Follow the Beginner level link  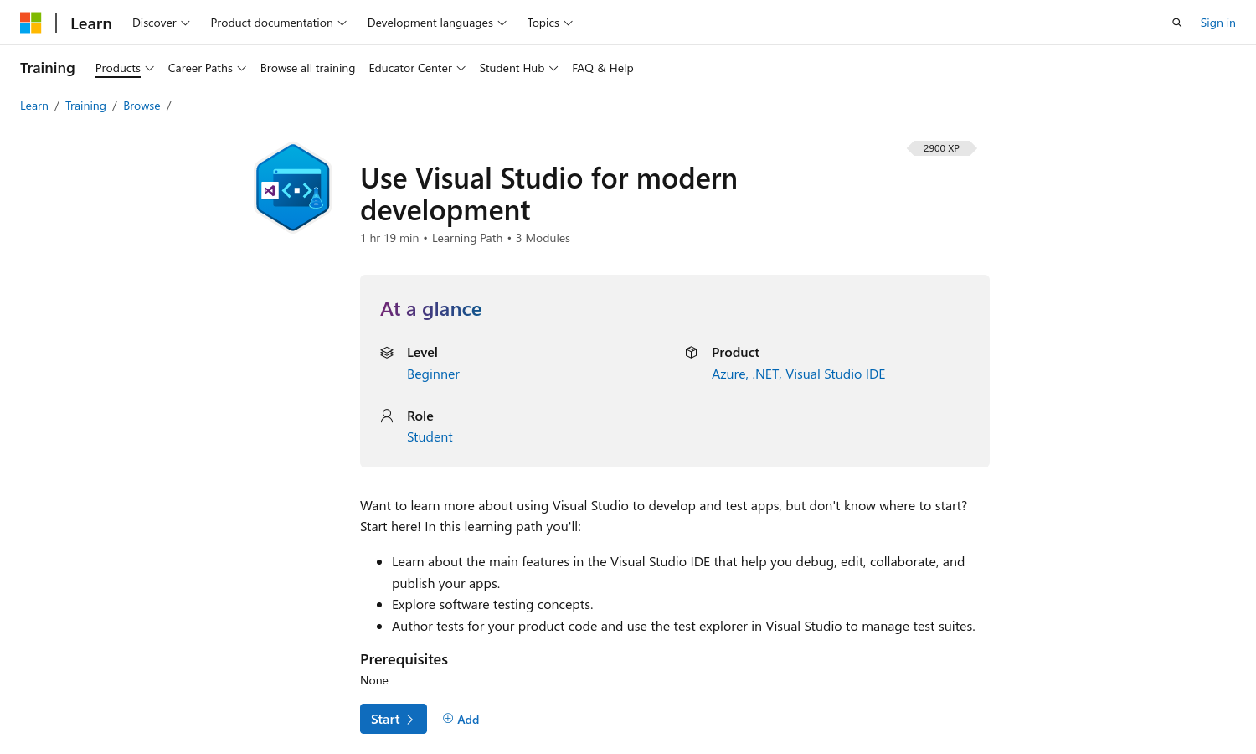point(433,374)
